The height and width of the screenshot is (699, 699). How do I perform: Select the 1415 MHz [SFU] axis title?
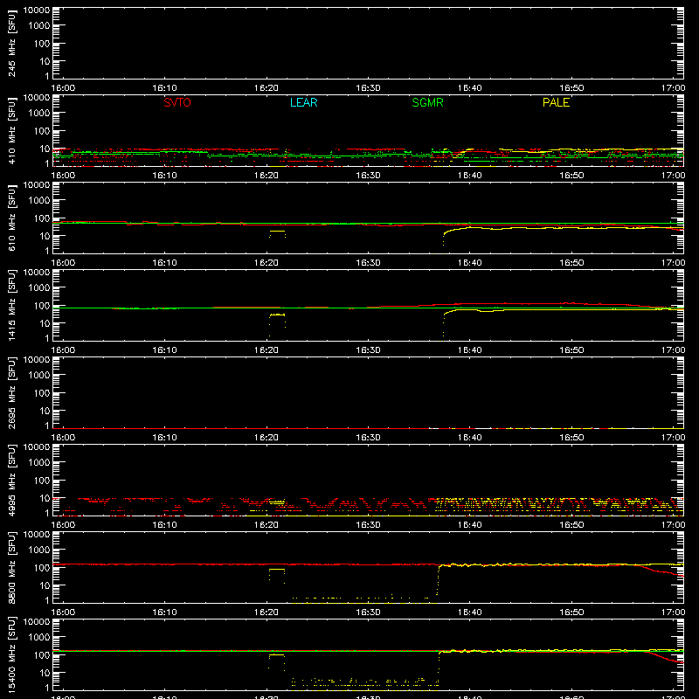tap(12, 305)
